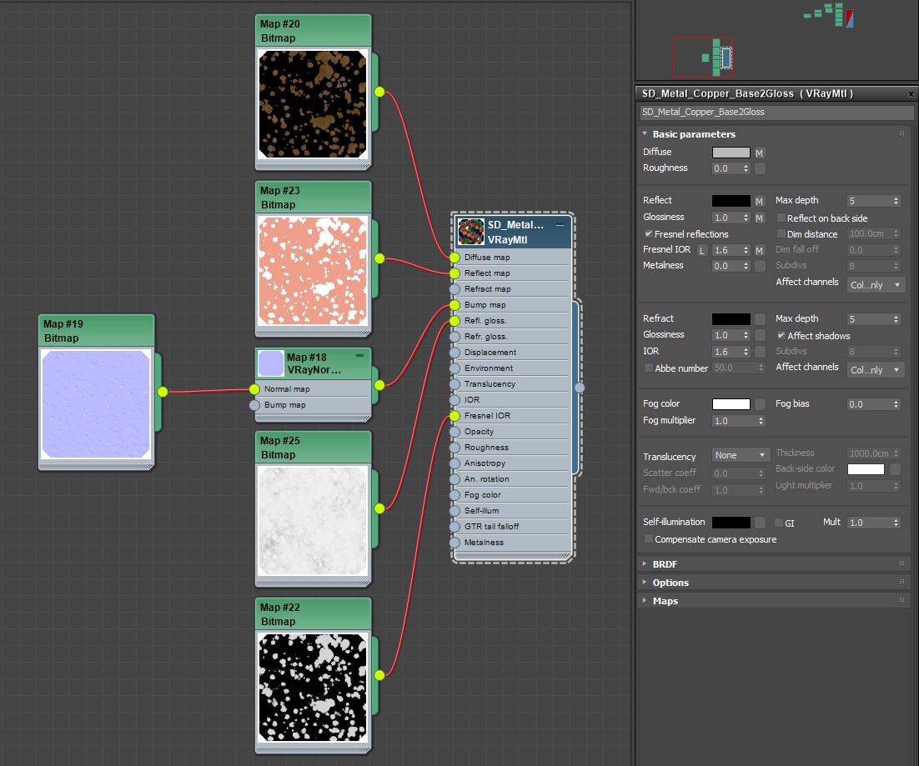Click the Reflect map input socket

(x=454, y=273)
